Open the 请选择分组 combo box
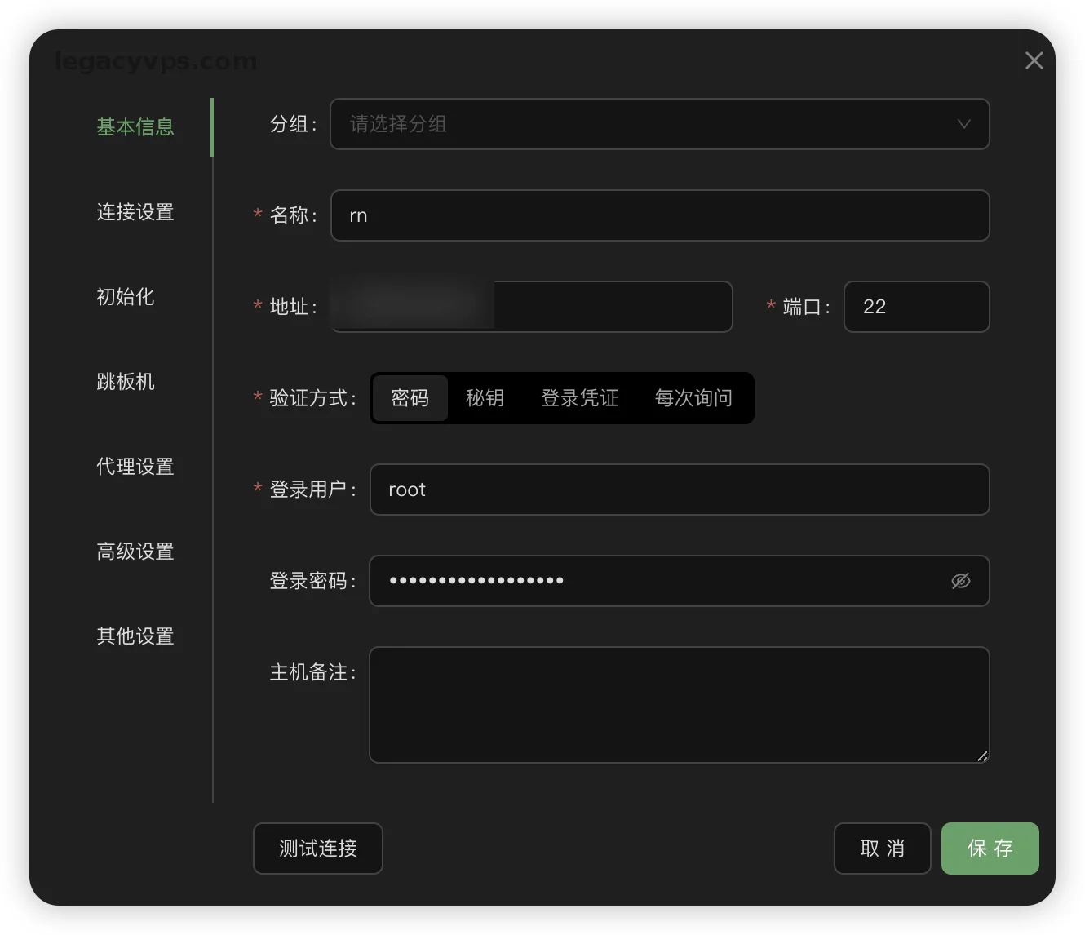 tap(644, 124)
